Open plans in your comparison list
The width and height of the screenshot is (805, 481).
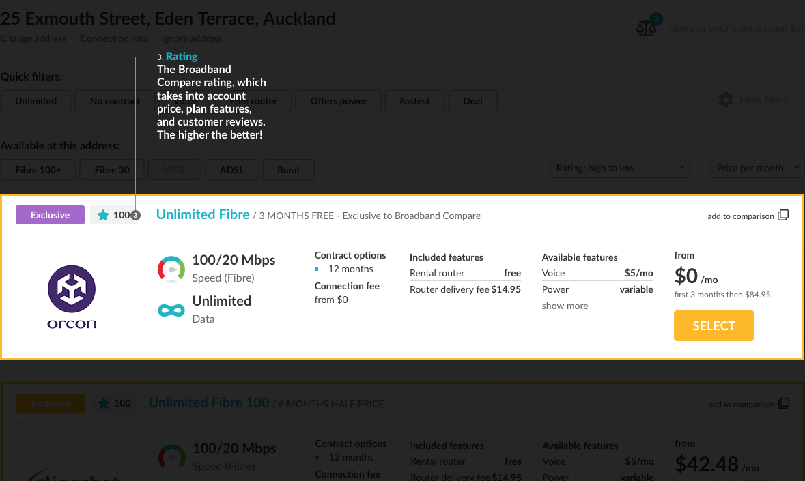736,28
